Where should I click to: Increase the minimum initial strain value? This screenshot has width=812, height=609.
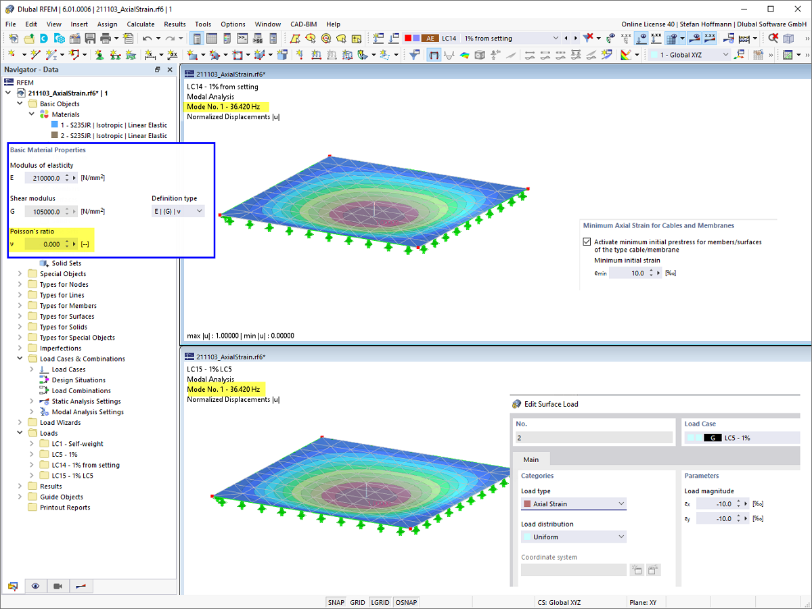(x=651, y=271)
